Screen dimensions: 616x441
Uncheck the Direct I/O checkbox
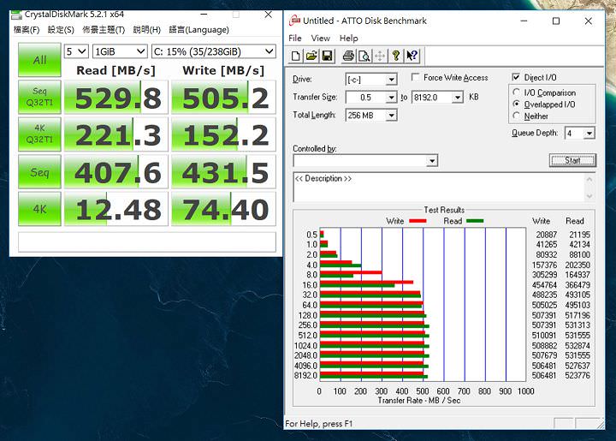tap(516, 78)
